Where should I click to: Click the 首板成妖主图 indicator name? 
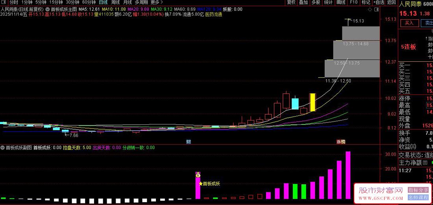(64, 9)
